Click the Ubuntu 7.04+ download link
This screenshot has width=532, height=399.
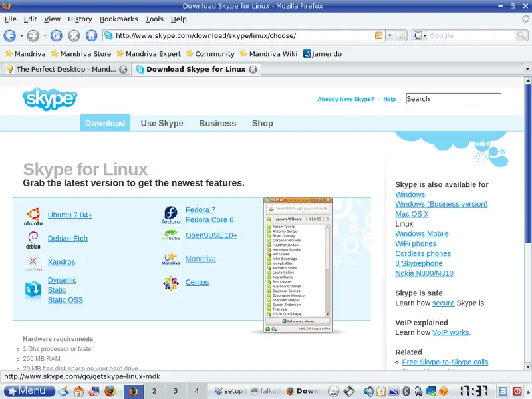(70, 215)
